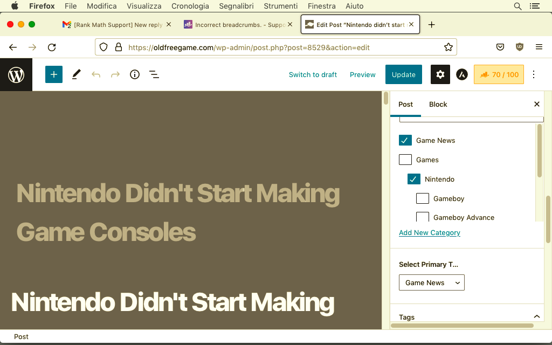Open the WordPress logo dashboard link

click(x=16, y=74)
